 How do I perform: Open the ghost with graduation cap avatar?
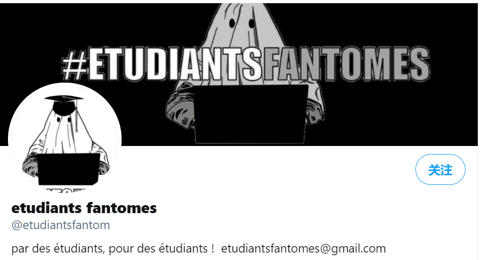click(x=65, y=139)
